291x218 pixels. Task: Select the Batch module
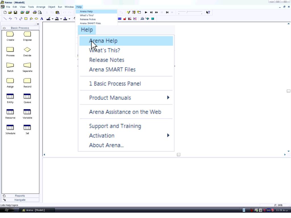pyautogui.click(x=10, y=67)
